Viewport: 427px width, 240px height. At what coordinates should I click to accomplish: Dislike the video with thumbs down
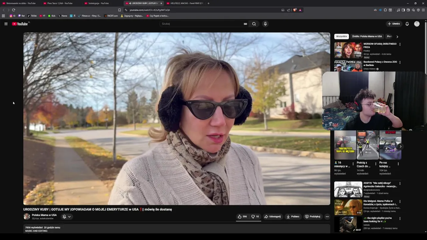click(255, 217)
